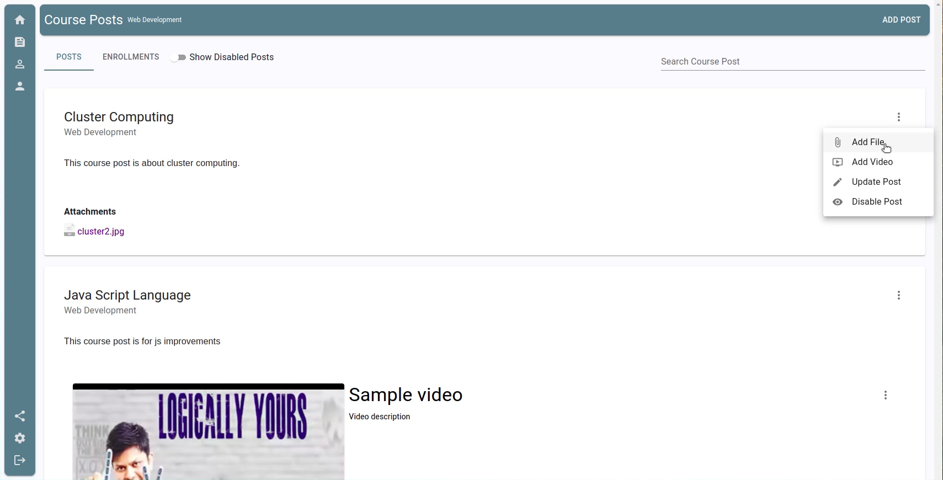
Task: Click the Sample video thumbnail
Action: pos(209,431)
